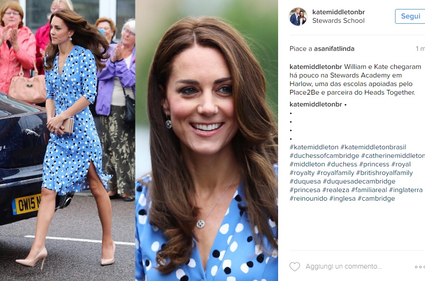Image resolution: width=425 pixels, height=281 pixels.
Task: Open the #katemiddleton hashtag
Action: point(314,147)
